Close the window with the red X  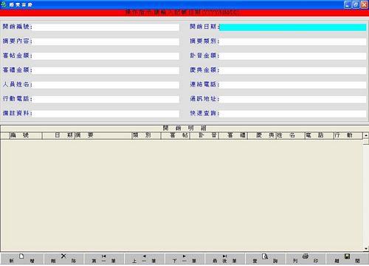coord(365,4)
